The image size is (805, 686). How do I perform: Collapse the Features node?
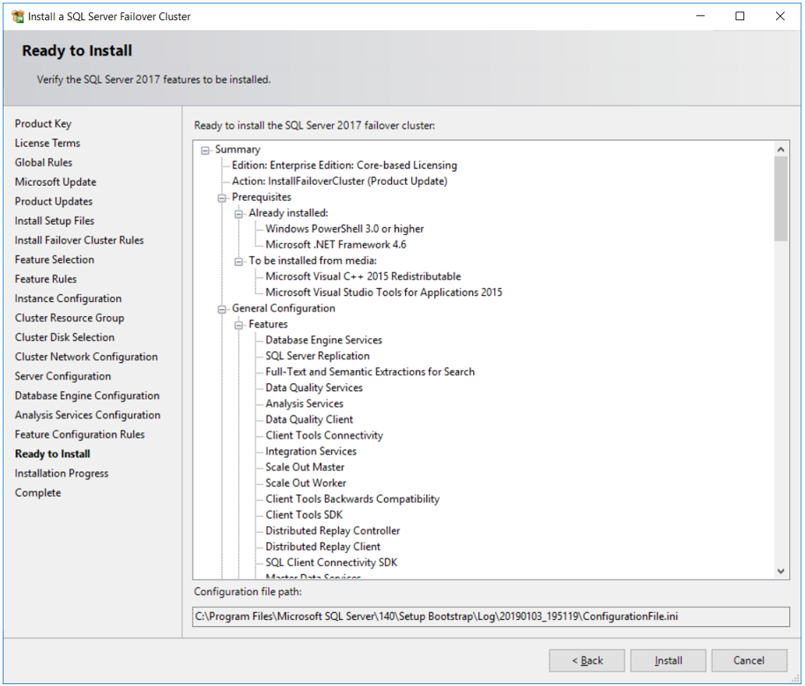coord(239,326)
